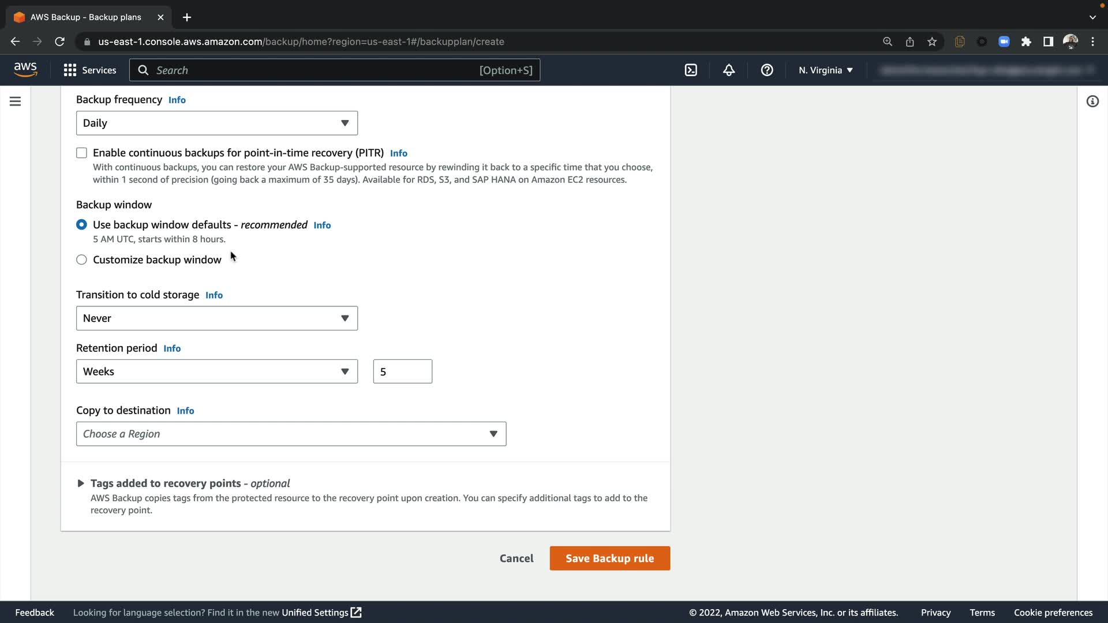Enable continuous backups for PITR checkbox

[x=81, y=153]
